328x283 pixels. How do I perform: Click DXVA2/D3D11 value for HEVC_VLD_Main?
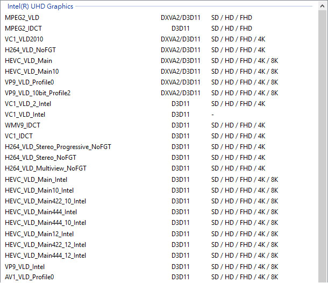[x=180, y=61]
